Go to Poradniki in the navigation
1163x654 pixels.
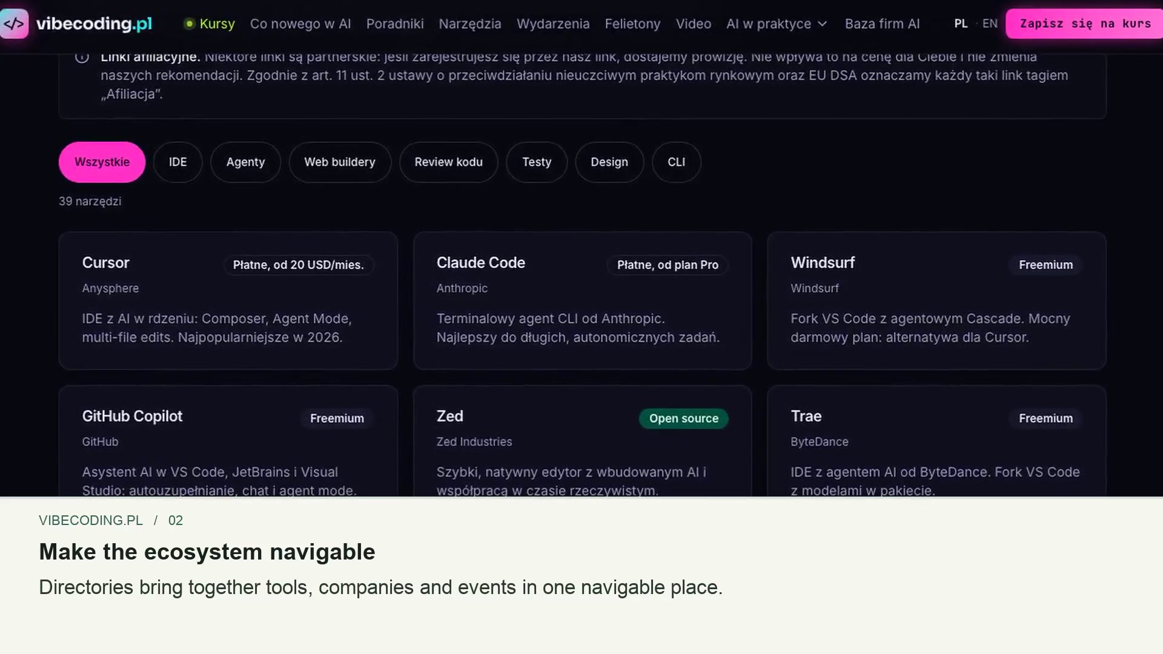coord(395,24)
